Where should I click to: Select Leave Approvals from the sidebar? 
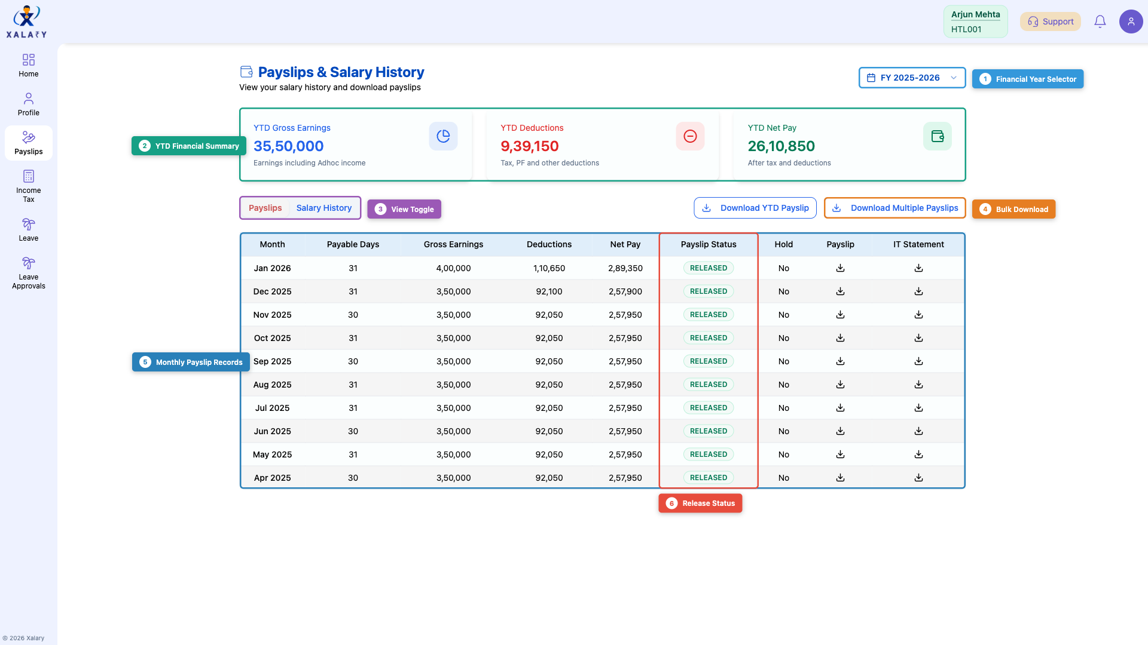pos(28,272)
